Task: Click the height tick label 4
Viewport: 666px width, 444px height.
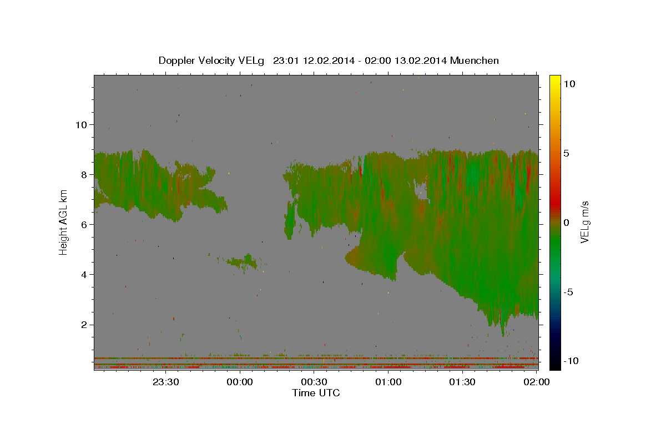Action: click(84, 274)
